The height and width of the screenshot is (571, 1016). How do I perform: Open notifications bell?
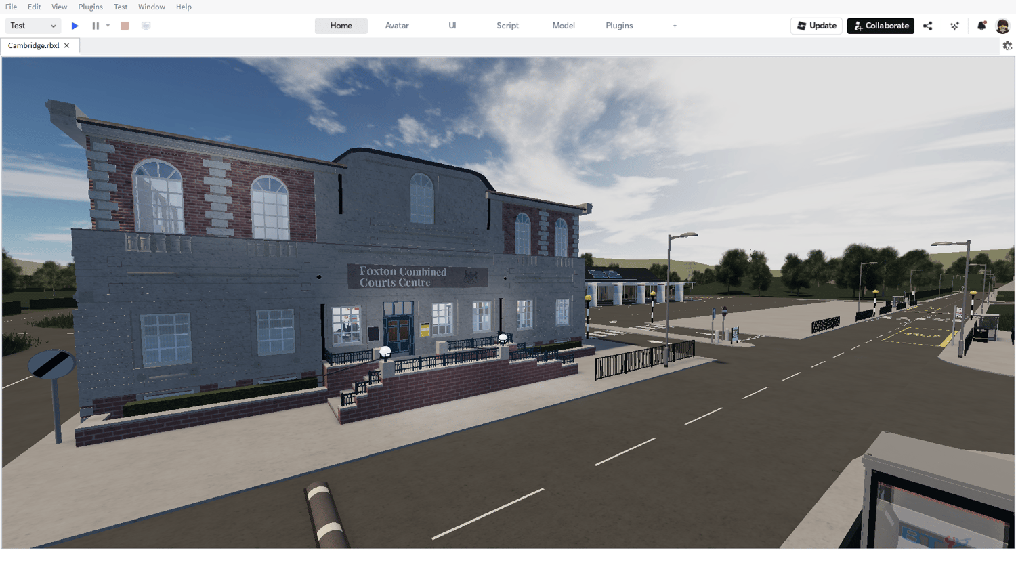tap(981, 26)
